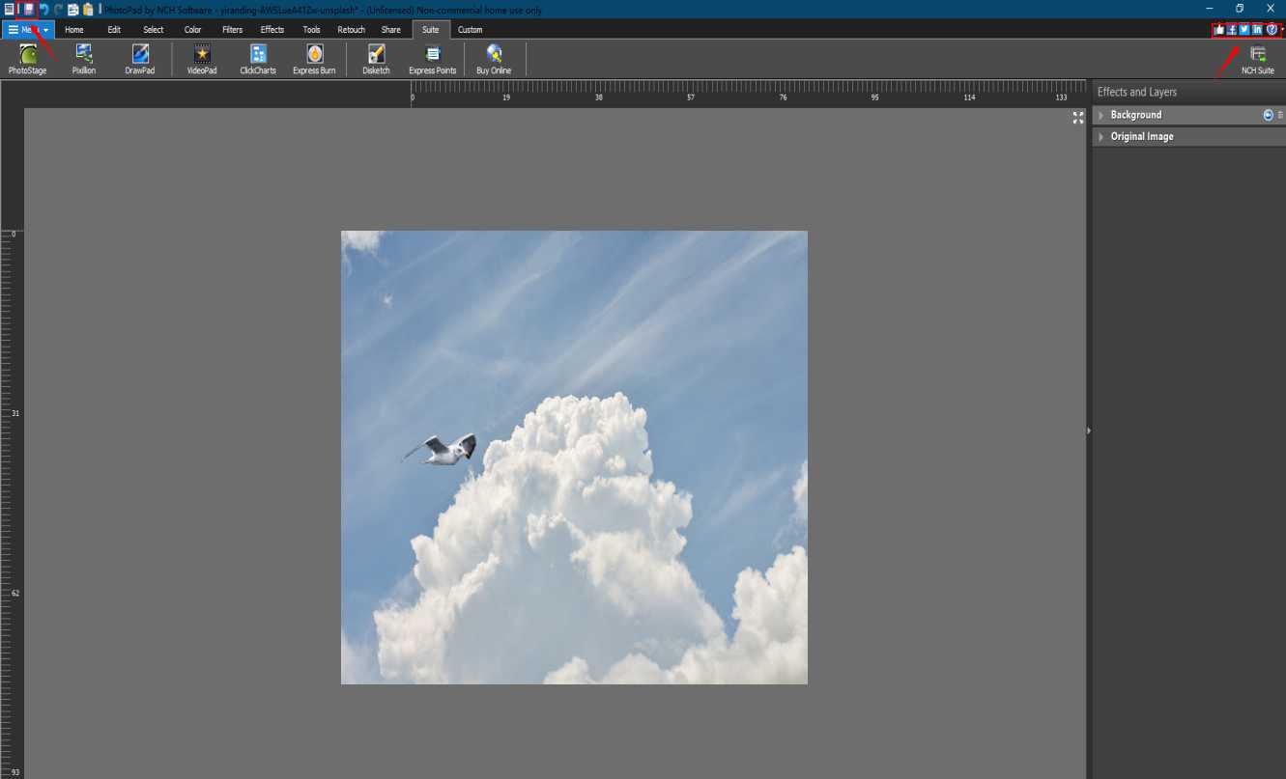
Task: Switch to the Edit tab
Action: pos(114,30)
